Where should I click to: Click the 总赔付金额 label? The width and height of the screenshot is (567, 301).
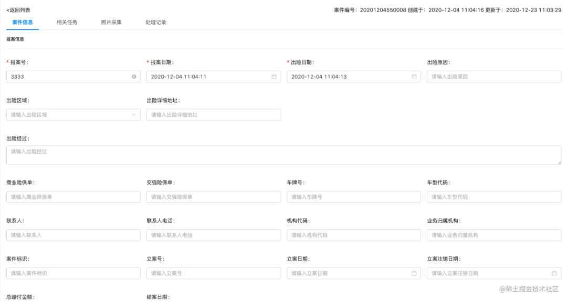(x=20, y=297)
